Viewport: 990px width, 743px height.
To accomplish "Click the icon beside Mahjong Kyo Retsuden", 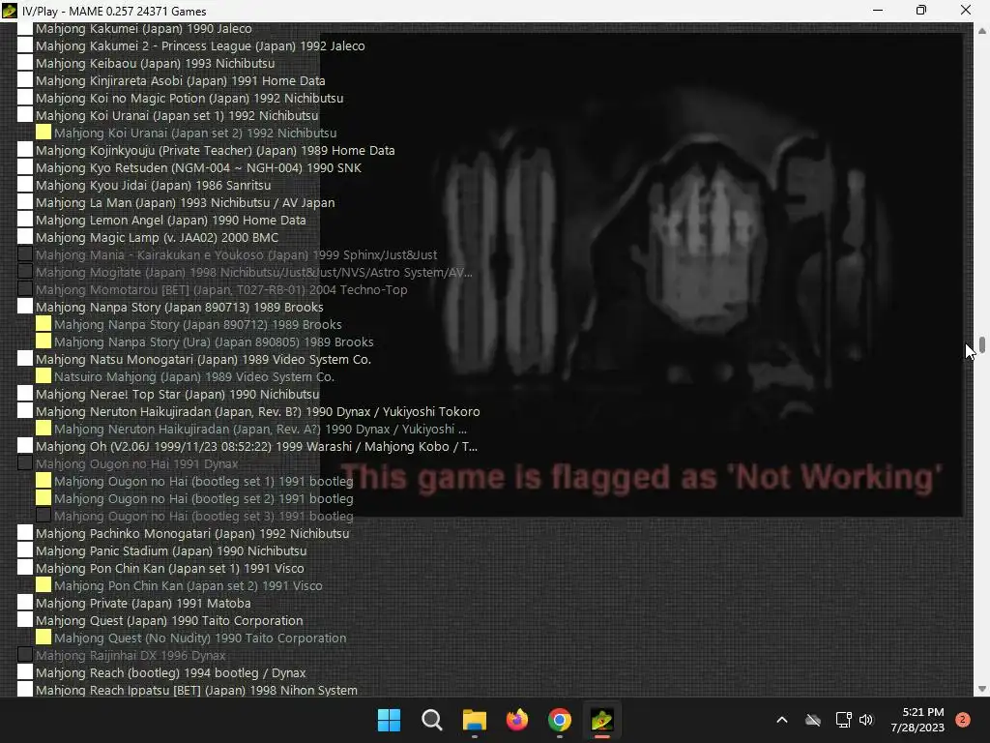I will click(24, 166).
